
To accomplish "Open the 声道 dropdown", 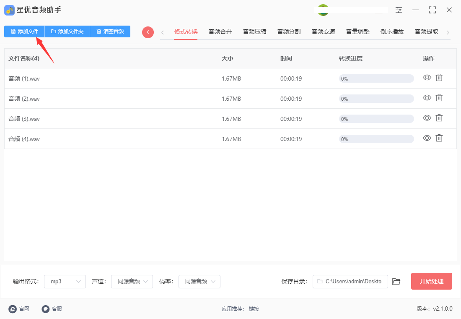I will [132, 282].
